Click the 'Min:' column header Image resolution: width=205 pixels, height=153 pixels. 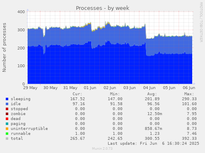point(115,94)
